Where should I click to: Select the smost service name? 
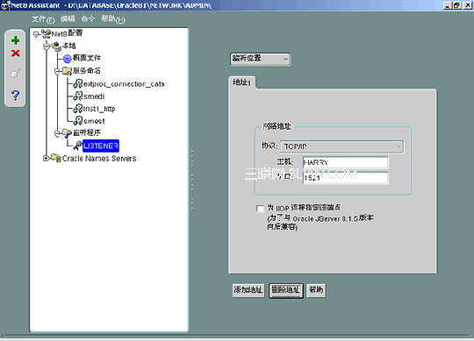[x=94, y=121]
